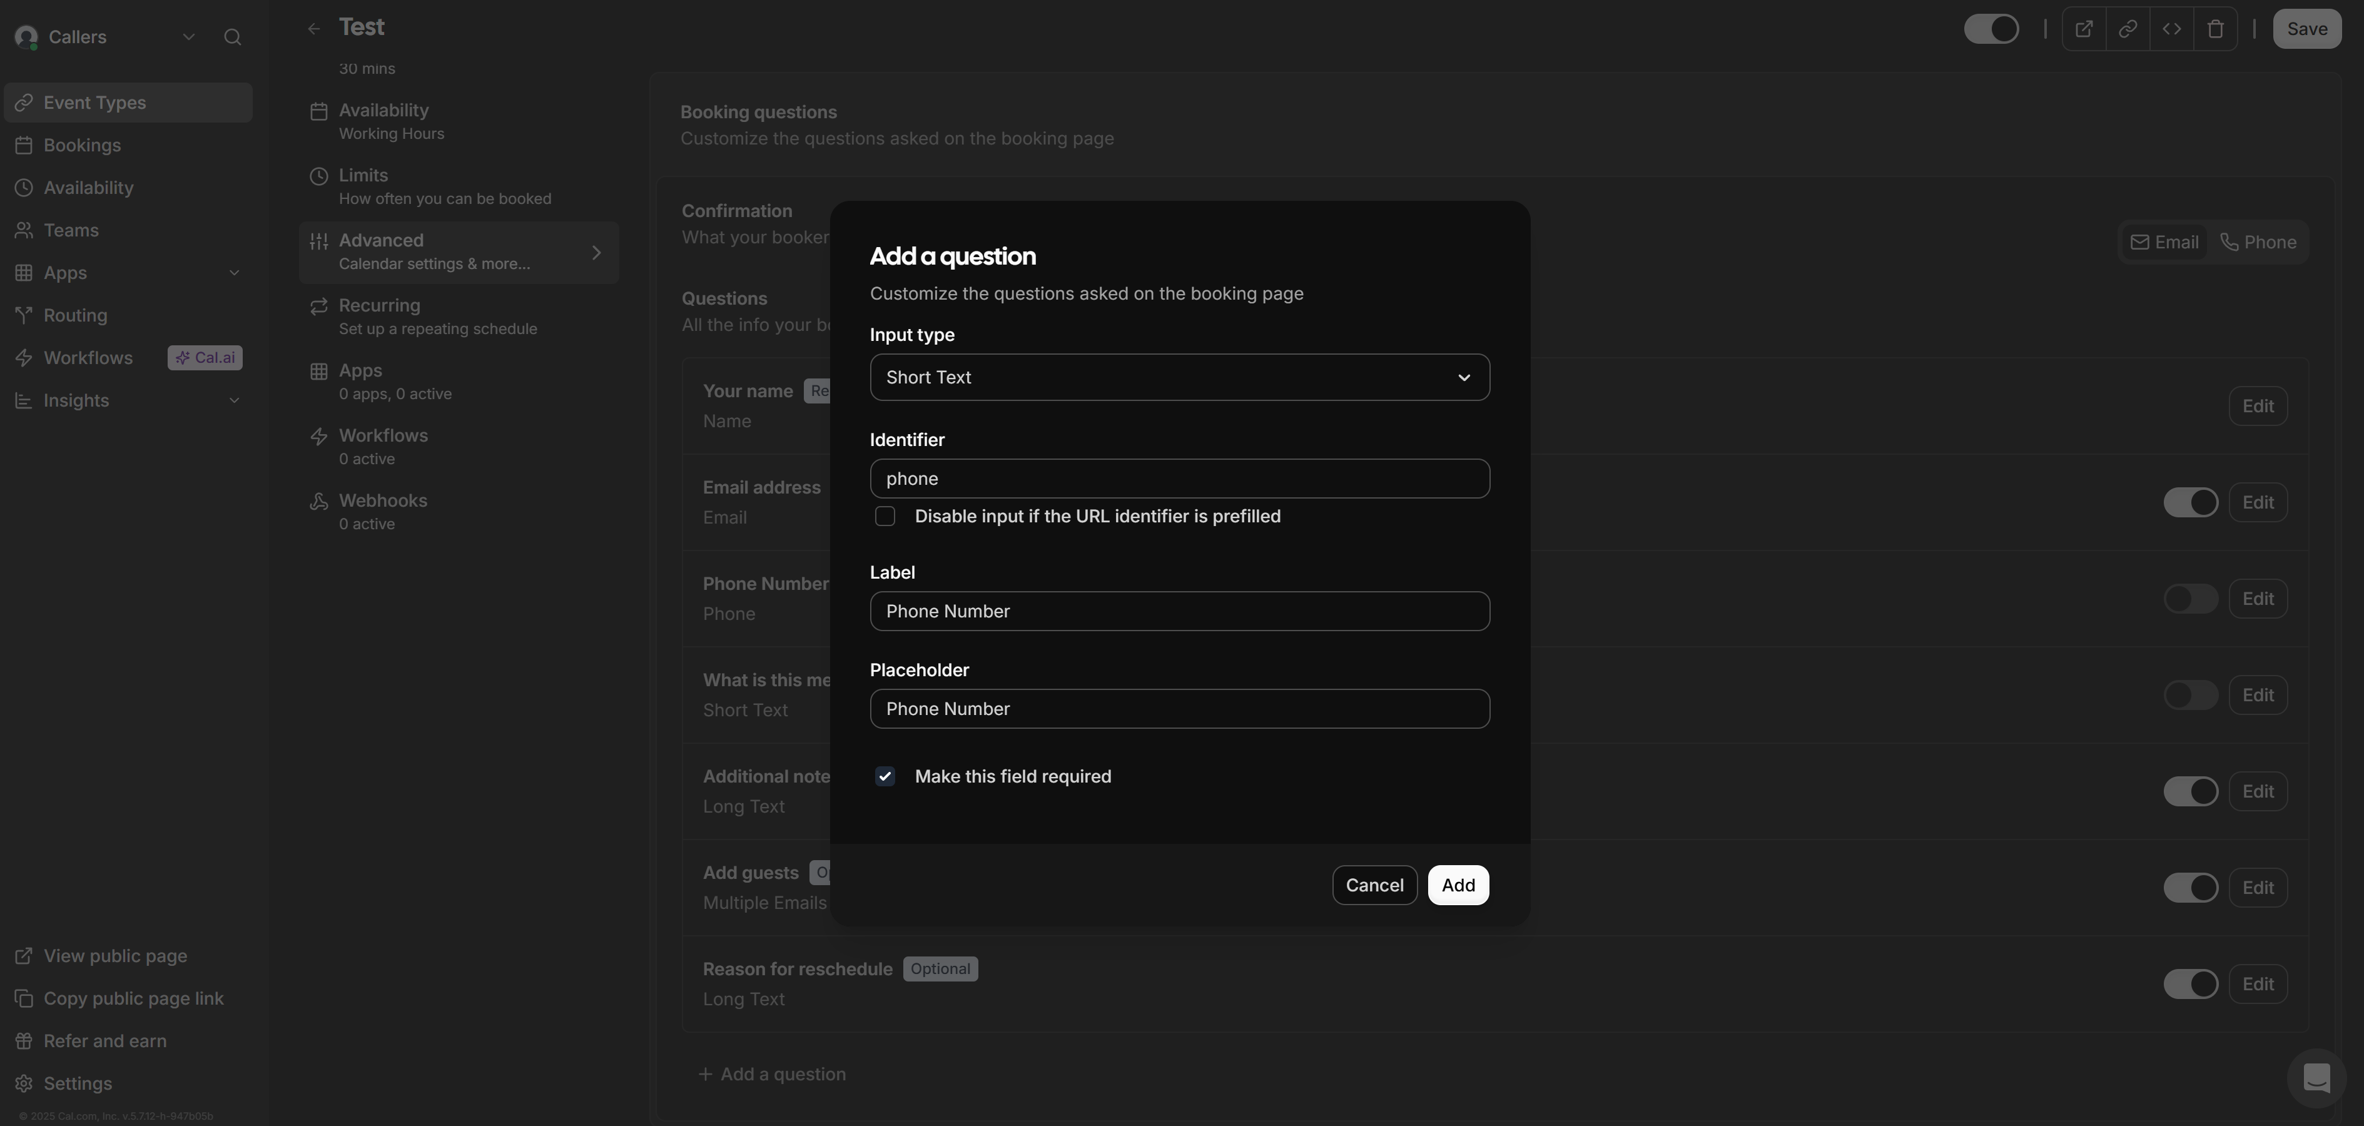Select Routing in the sidebar

coord(75,315)
